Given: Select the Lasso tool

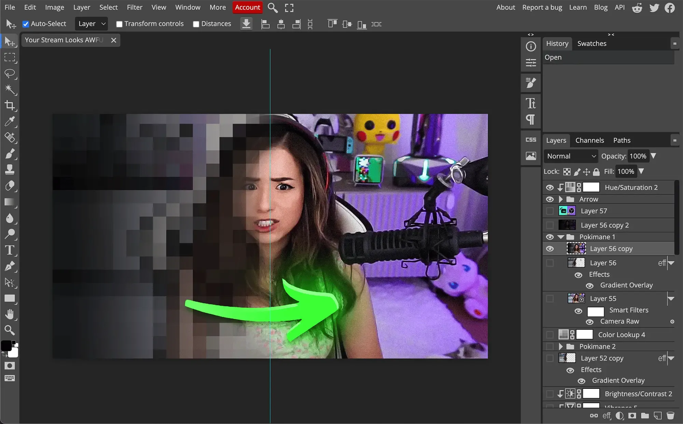Looking at the screenshot, I should 10,73.
